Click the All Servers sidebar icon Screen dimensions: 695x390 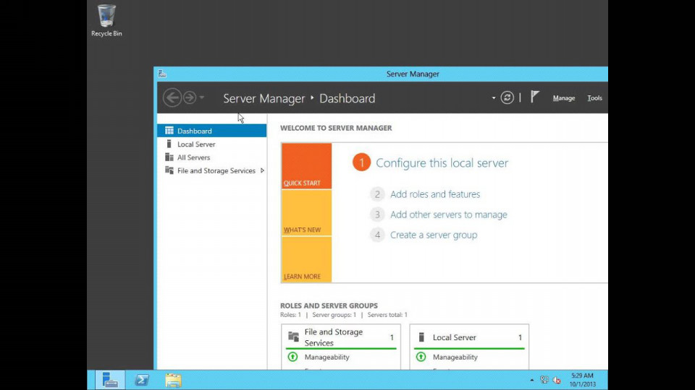pos(169,157)
